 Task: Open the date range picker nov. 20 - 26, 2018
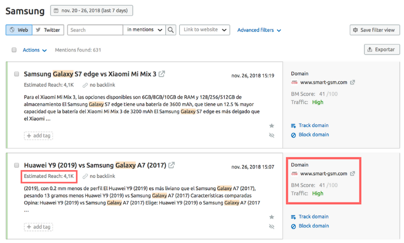(x=92, y=10)
